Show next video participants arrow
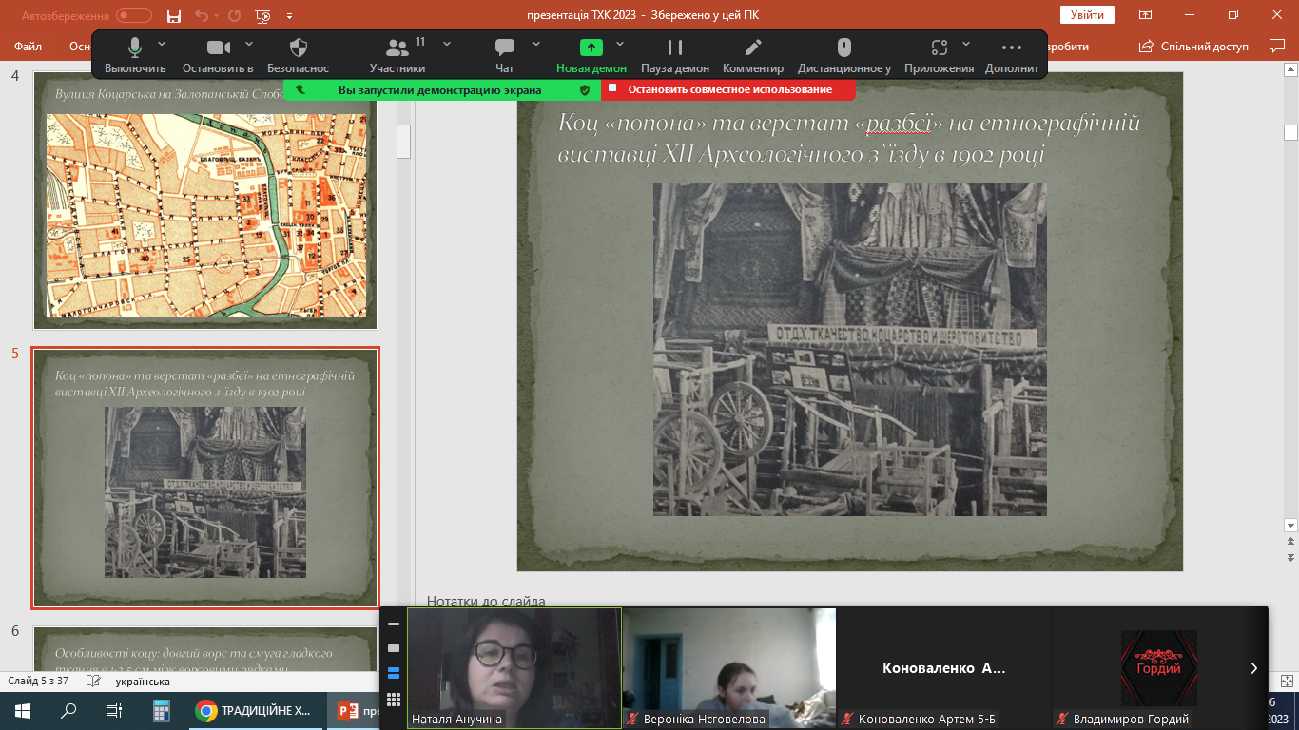 point(1253,668)
